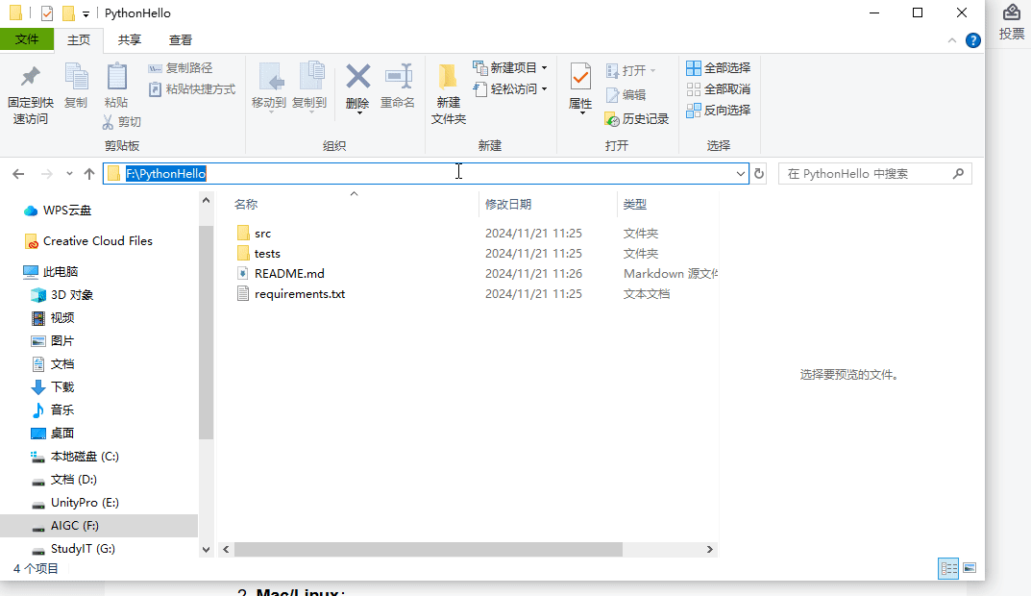Click the title bar new folder icon
Viewport: 1031px width, 596px height.
click(x=68, y=13)
